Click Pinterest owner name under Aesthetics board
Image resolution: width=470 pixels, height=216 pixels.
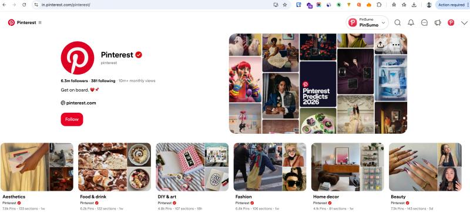click(9, 203)
